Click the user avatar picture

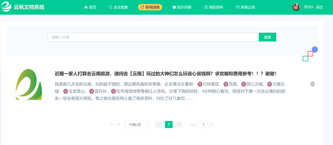(296, 7)
